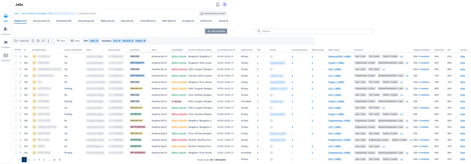Go to page 10 in pagination
This screenshot has height=164, width=471.
coord(54,160)
